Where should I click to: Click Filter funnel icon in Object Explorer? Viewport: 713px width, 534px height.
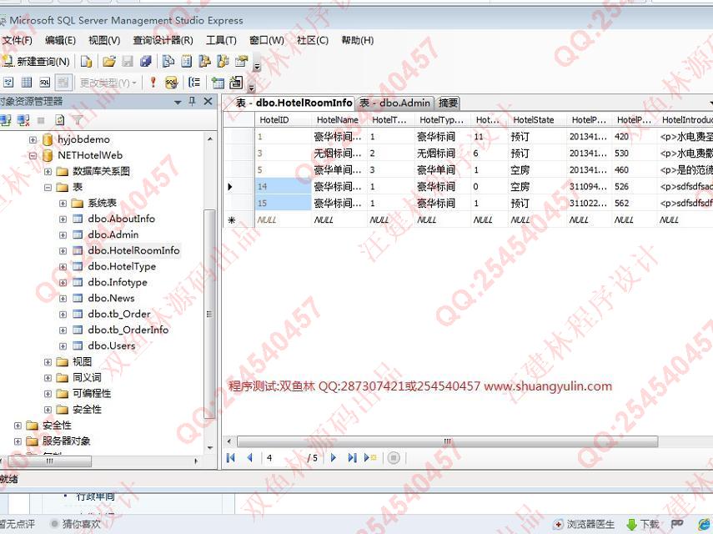[x=78, y=120]
